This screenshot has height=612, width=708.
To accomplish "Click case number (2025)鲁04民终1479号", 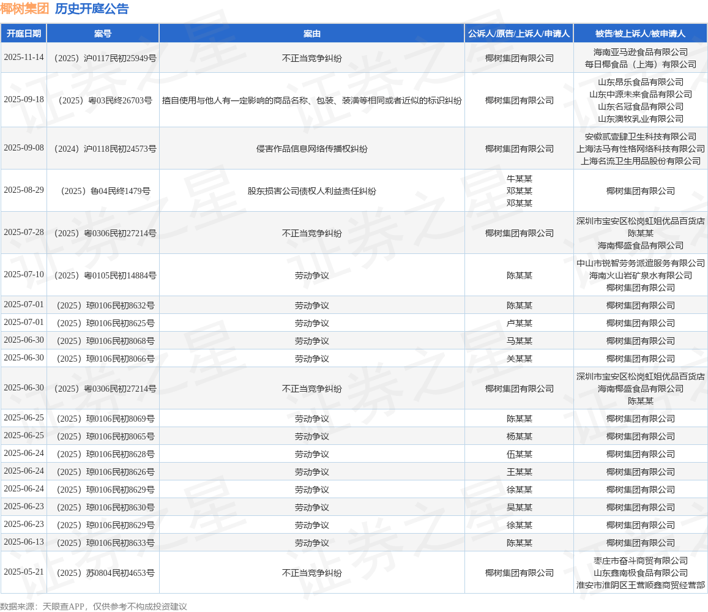I will (103, 191).
